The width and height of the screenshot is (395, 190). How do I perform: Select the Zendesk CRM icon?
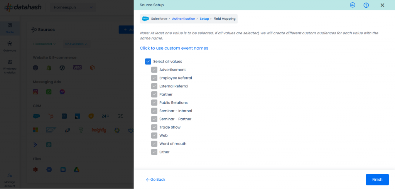(120, 116)
